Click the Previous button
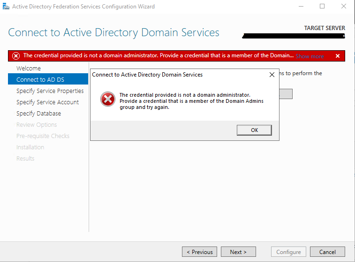 coord(199,252)
